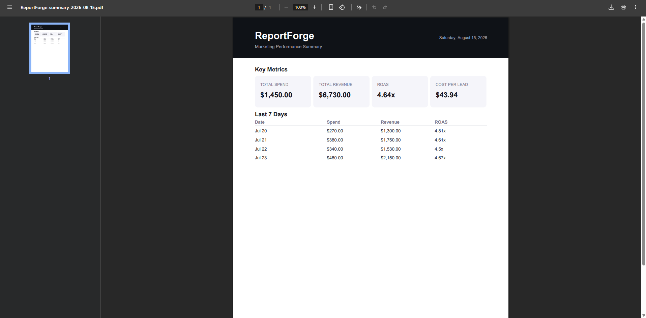Click the Jul 22 date cell
Image resolution: width=646 pixels, height=318 pixels.
tap(261, 149)
